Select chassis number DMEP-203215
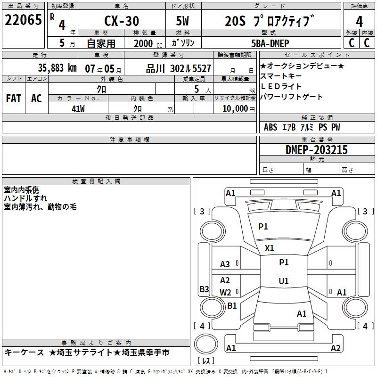This screenshot has width=377, height=377. pyautogui.click(x=316, y=150)
